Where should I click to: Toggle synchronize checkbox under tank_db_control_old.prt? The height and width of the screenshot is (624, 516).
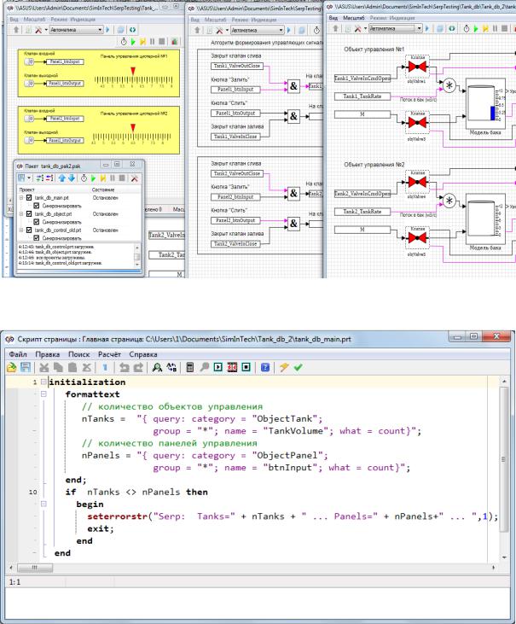(37, 238)
